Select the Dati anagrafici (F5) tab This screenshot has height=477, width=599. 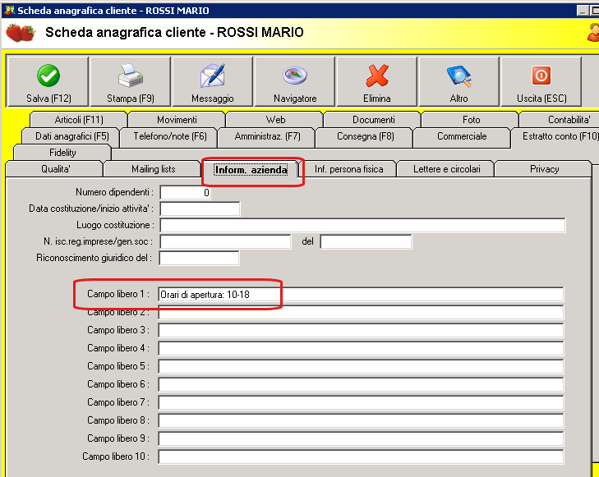(x=71, y=136)
